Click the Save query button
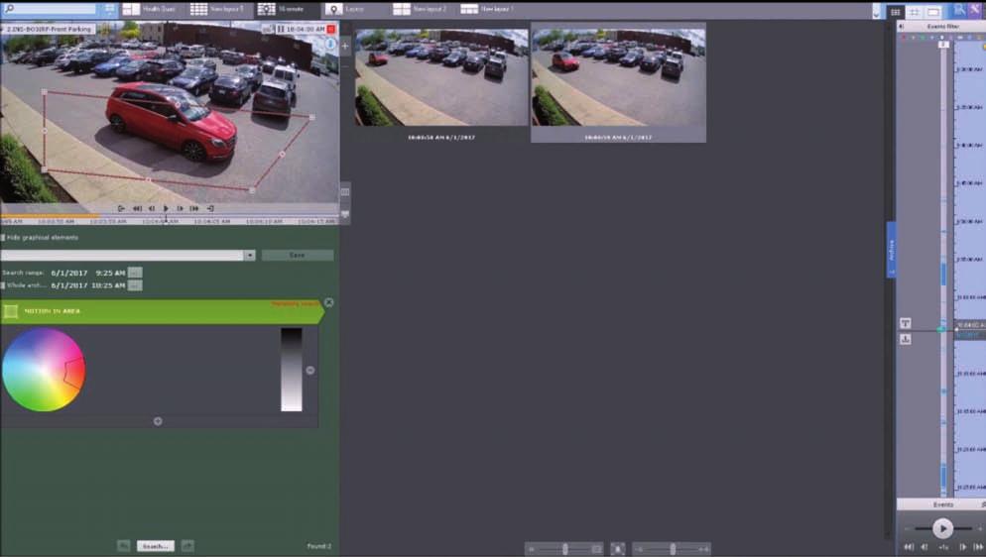The height and width of the screenshot is (557, 986). click(x=297, y=256)
